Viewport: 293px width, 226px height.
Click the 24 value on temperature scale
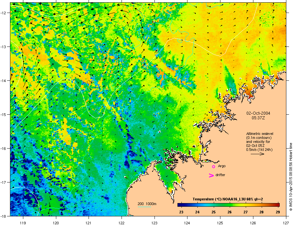pyautogui.click(x=197, y=212)
